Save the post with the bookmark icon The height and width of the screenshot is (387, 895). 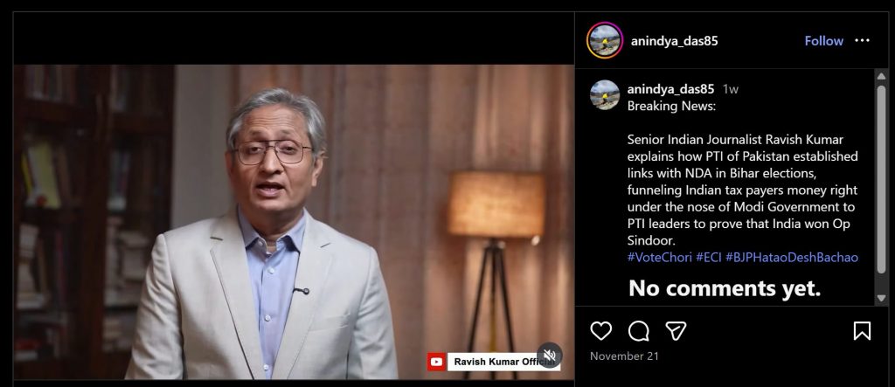(x=862, y=330)
